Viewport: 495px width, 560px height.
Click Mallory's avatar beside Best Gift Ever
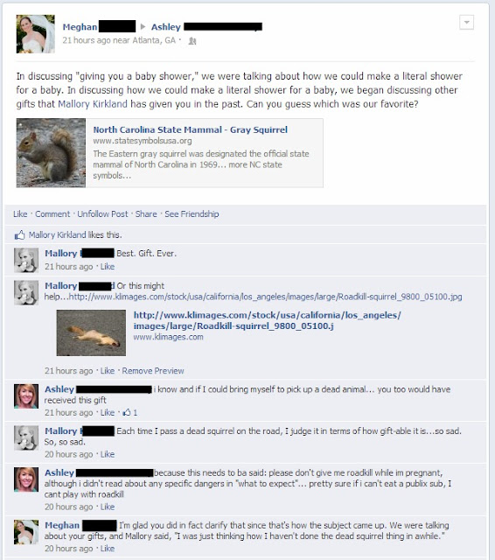[x=26, y=261]
